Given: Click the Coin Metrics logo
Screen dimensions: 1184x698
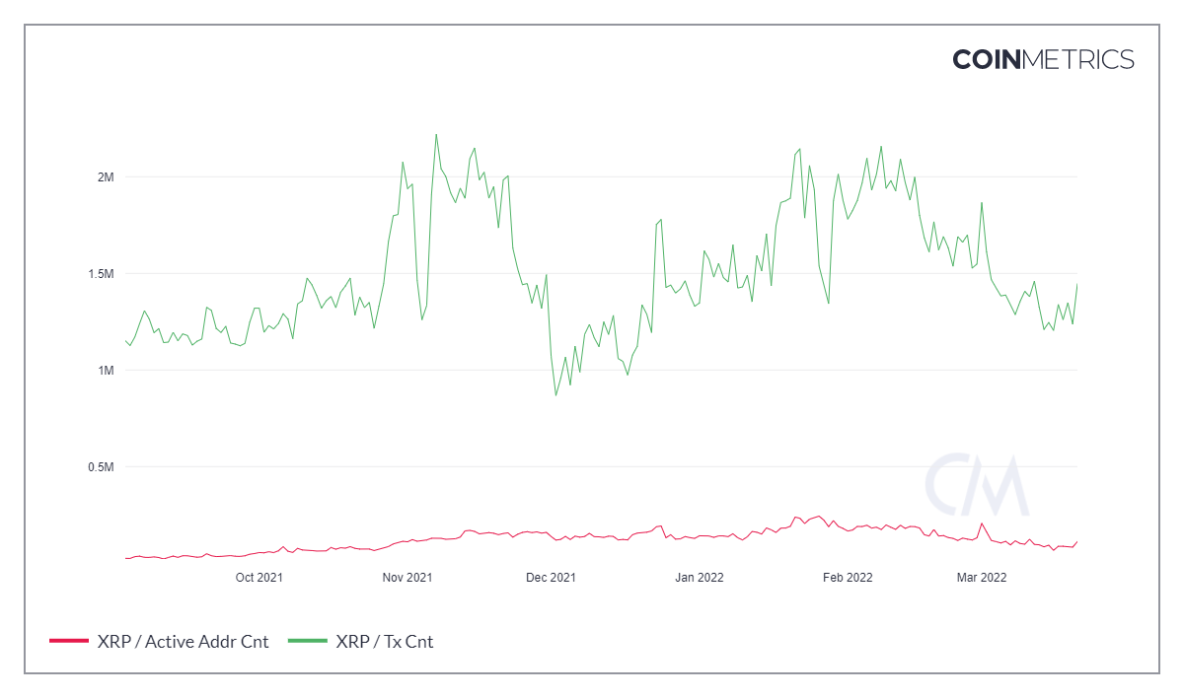Looking at the screenshot, I should [x=1043, y=59].
